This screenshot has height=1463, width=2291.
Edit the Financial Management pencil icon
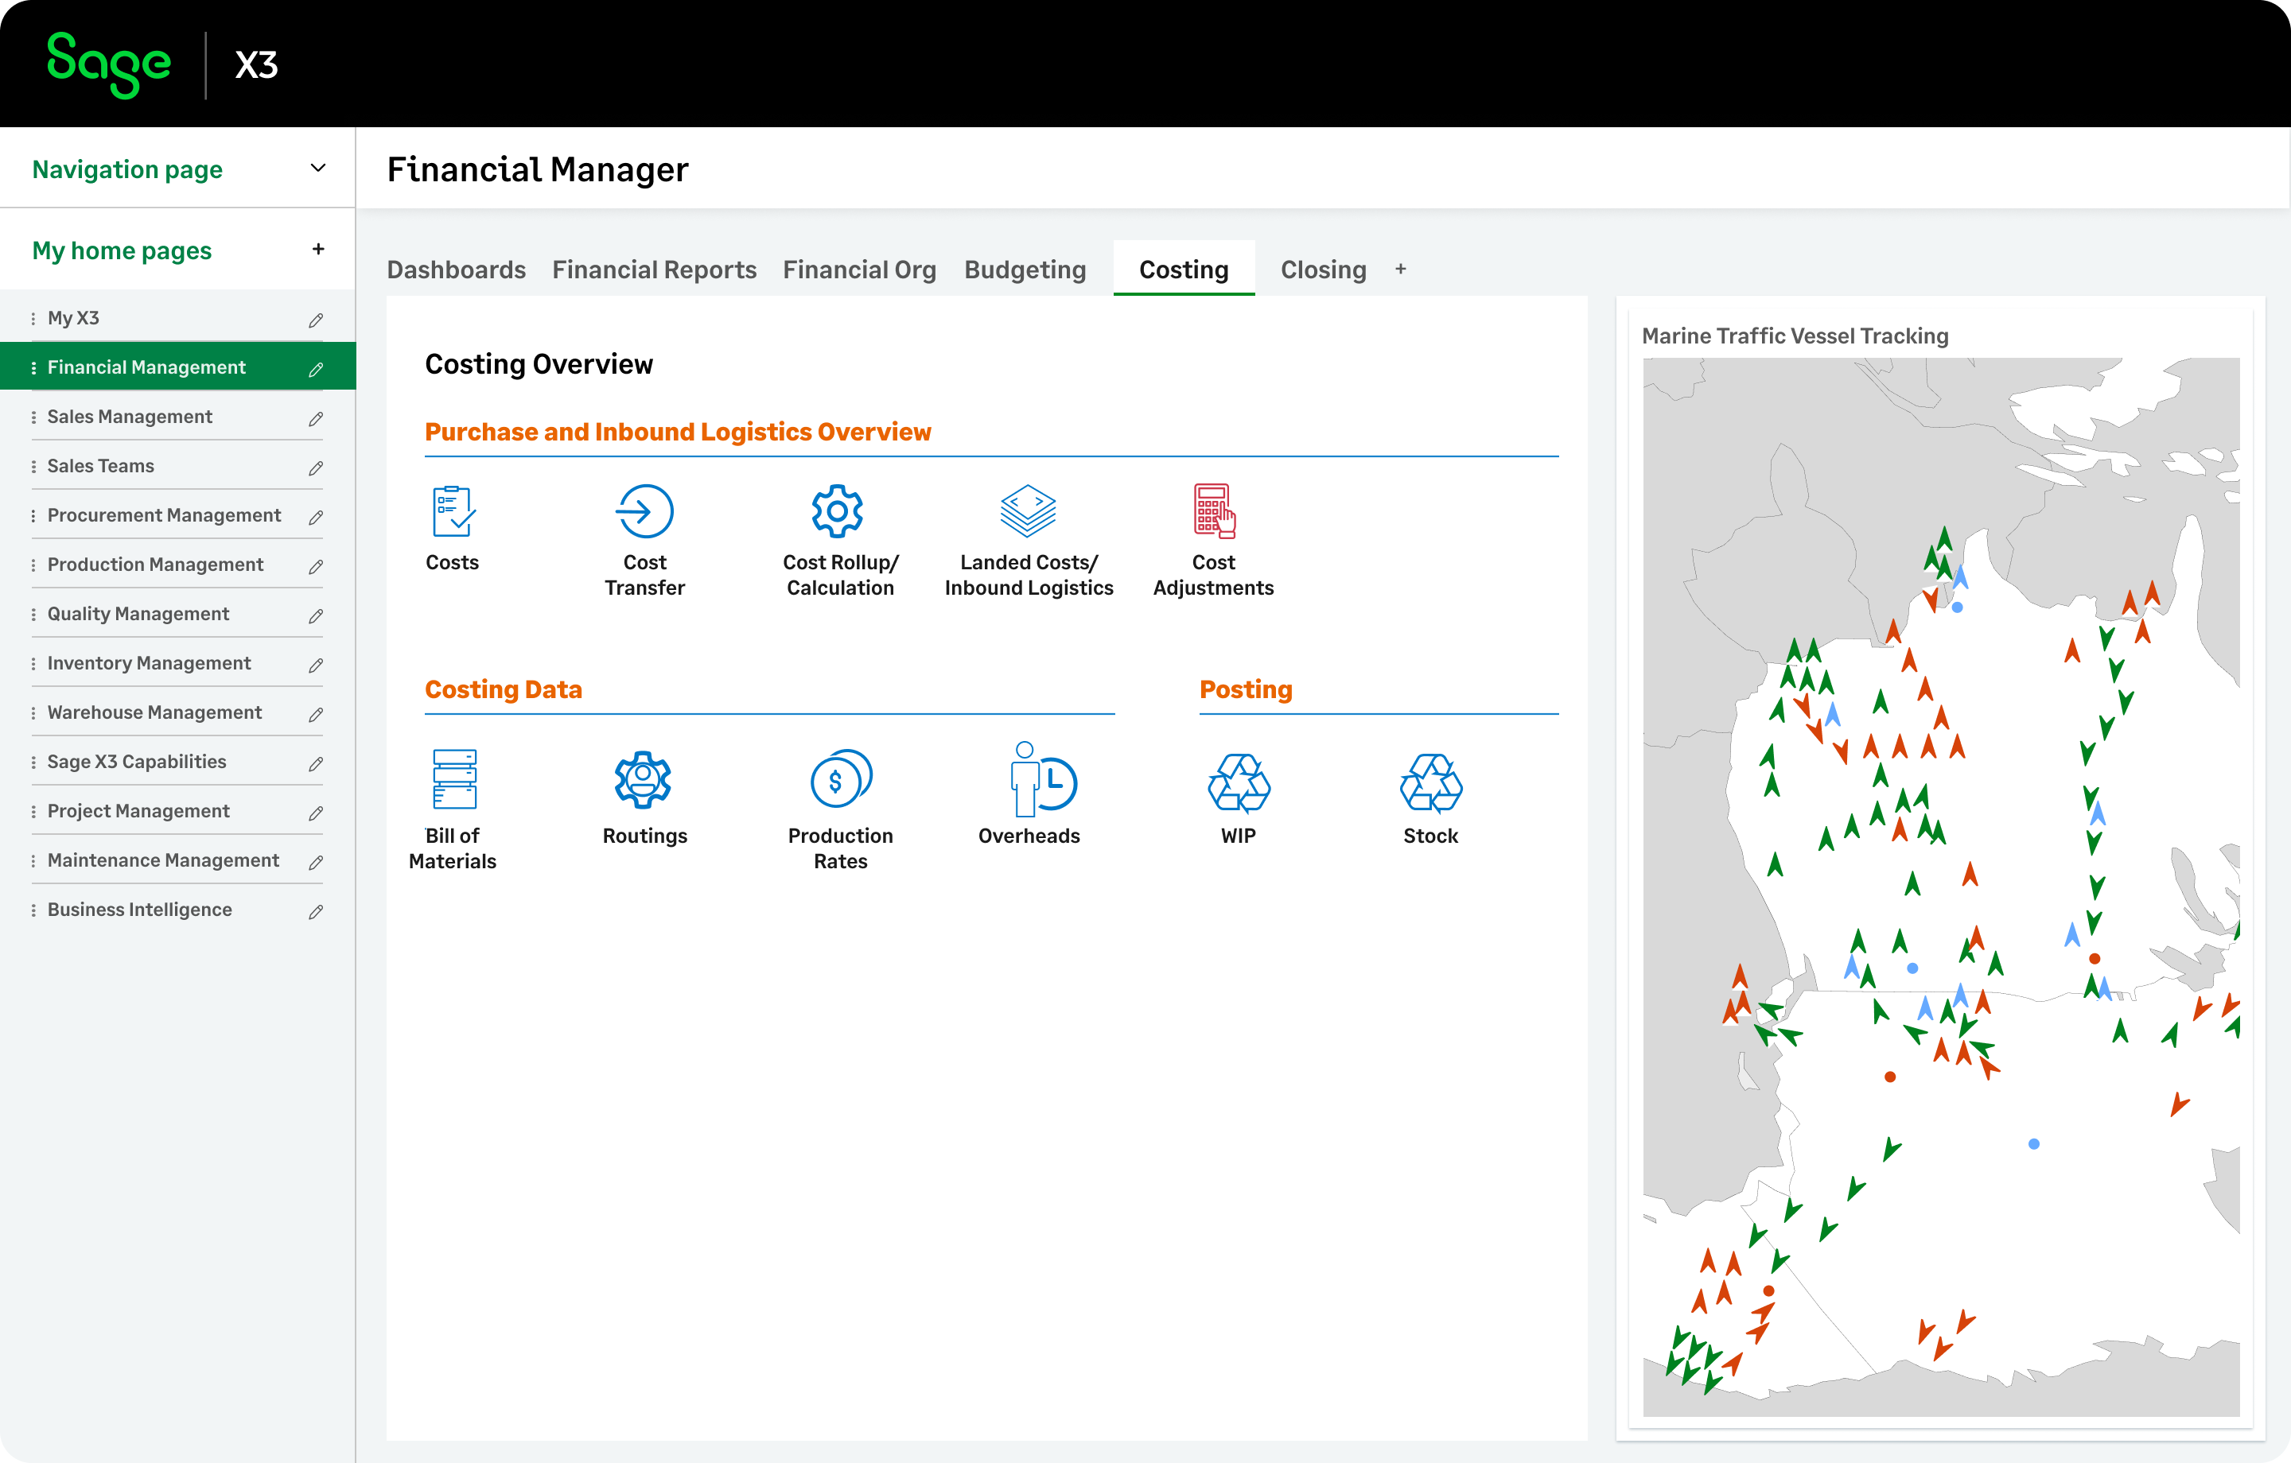(316, 369)
